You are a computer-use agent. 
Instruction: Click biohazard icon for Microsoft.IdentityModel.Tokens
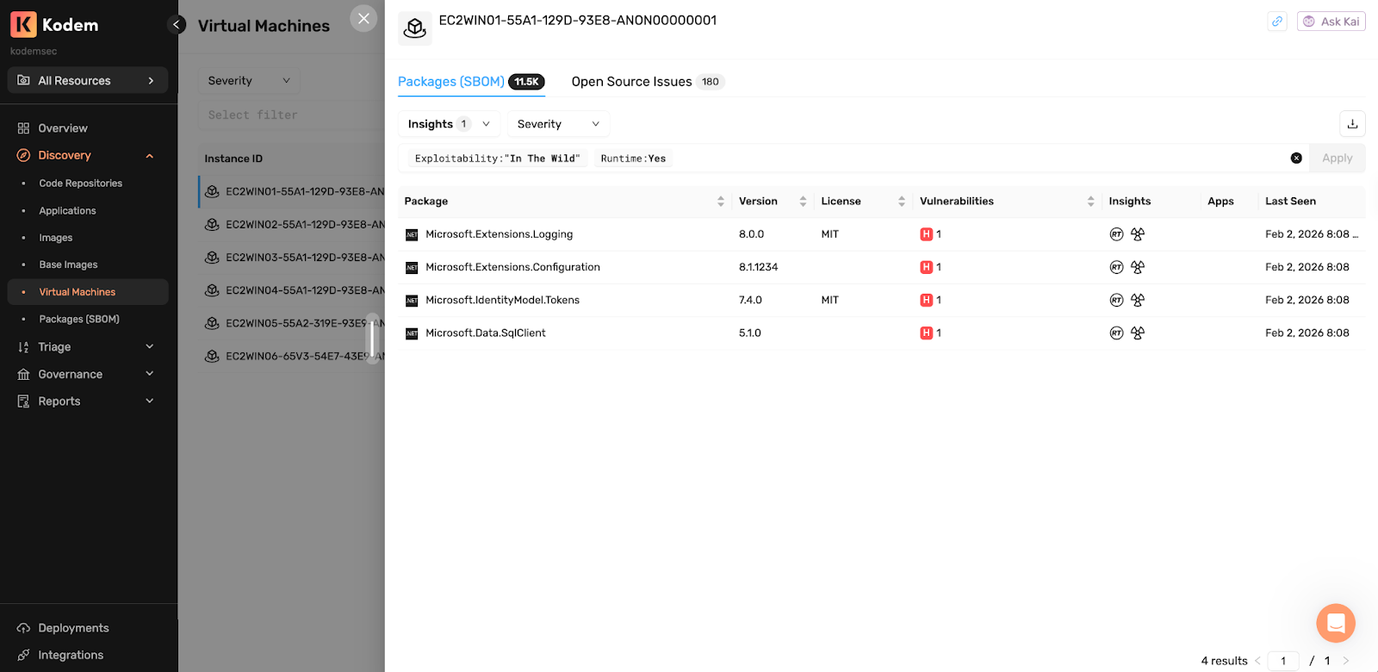tap(1138, 300)
